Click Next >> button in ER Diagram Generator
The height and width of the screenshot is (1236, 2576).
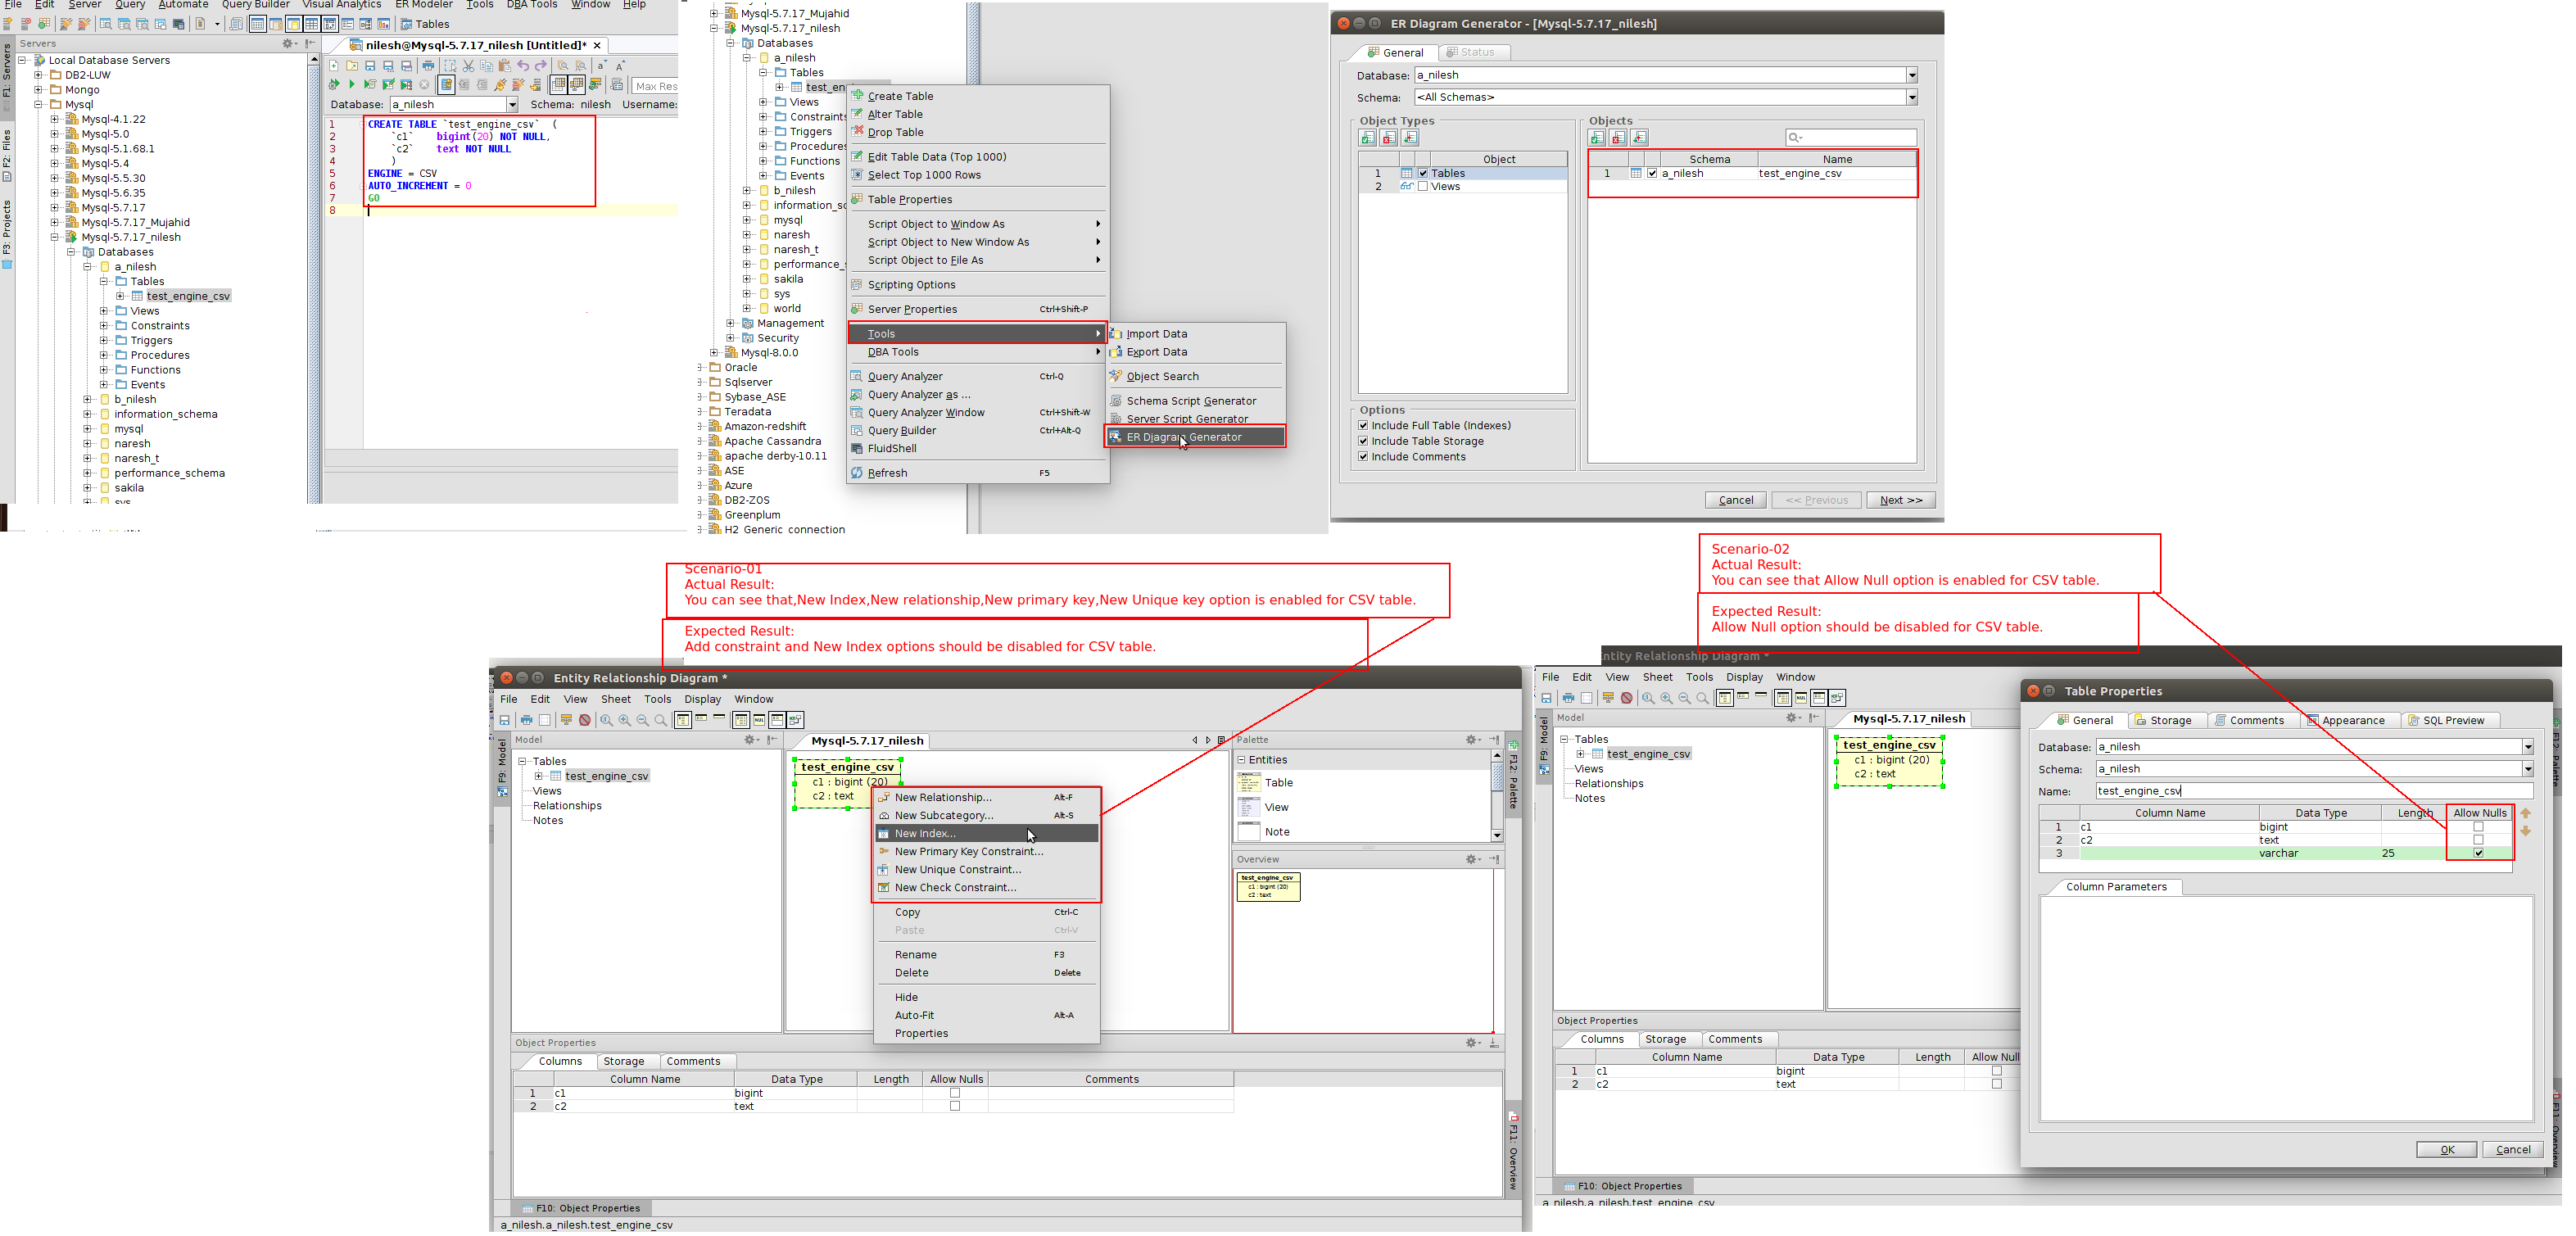coord(1901,500)
